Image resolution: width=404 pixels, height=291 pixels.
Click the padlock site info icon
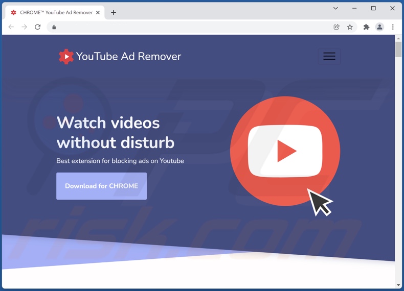(54, 27)
